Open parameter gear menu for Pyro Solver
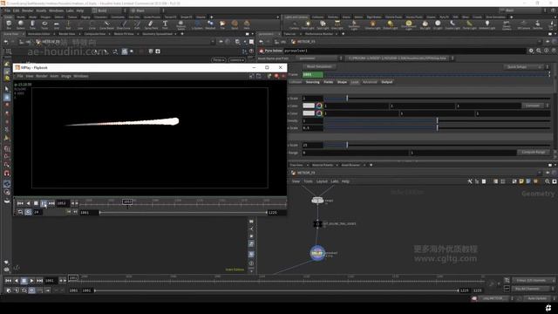This screenshot has height=314, width=558. tap(531, 51)
